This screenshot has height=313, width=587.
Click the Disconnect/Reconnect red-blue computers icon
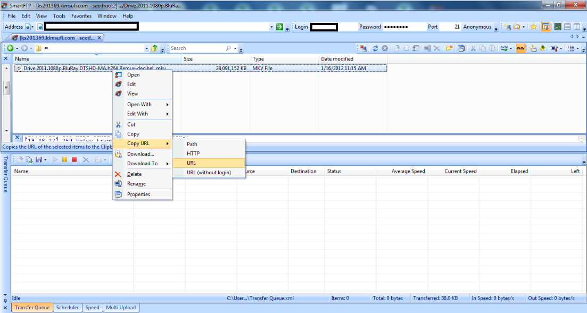coord(363,48)
